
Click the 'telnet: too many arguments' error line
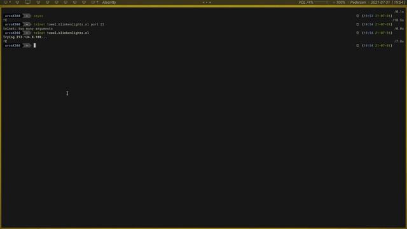tap(28, 29)
